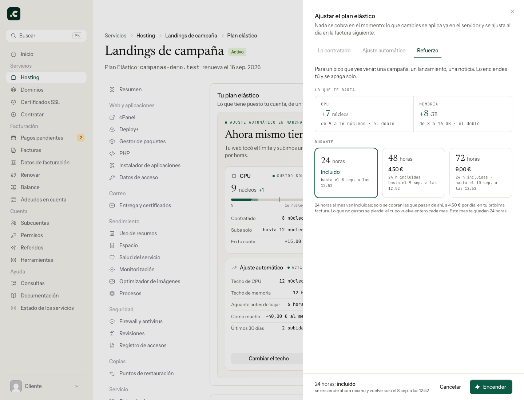Switch to the Ajuste automático tab

[x=384, y=51]
